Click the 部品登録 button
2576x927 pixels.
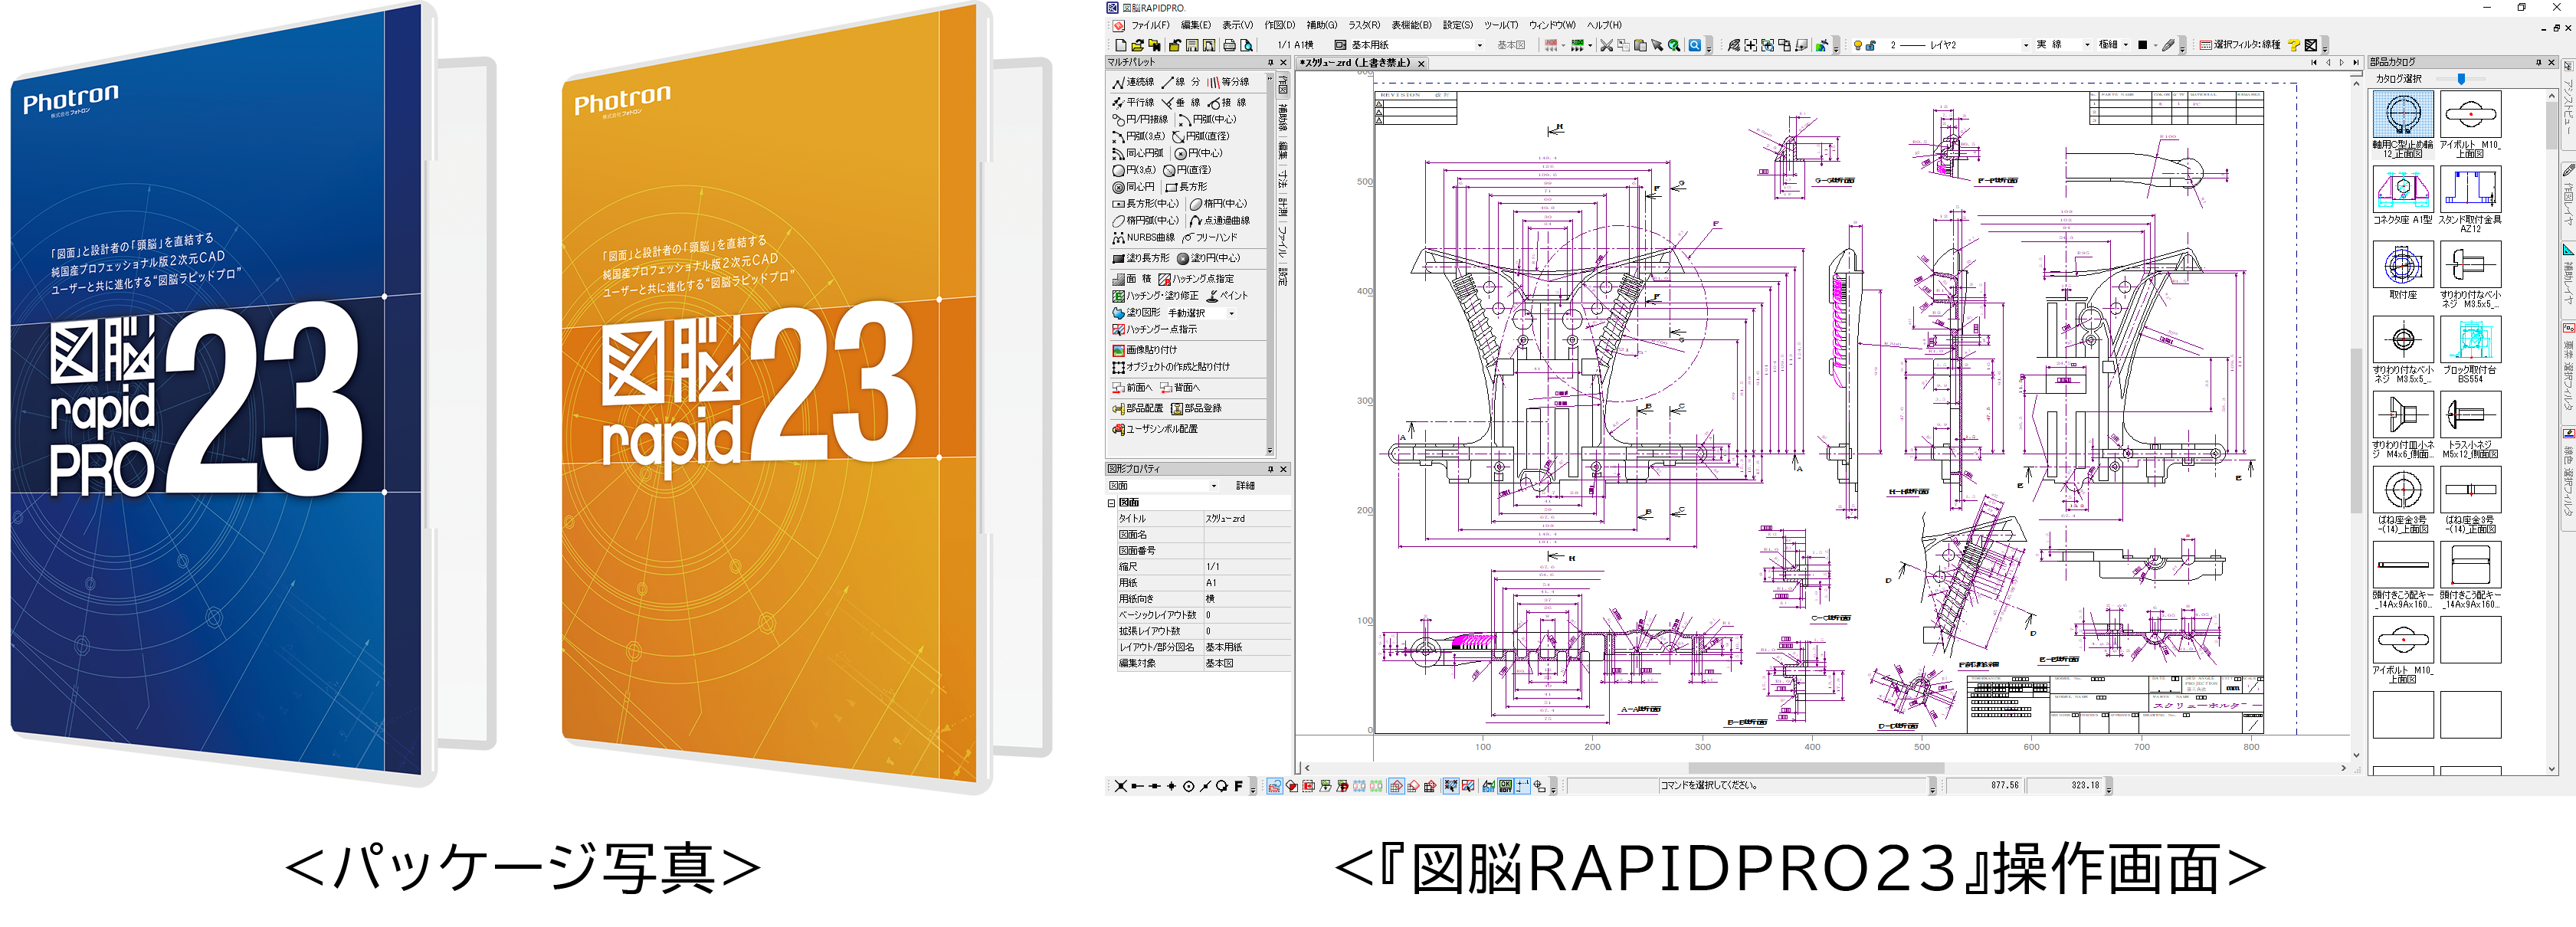coord(1196,409)
